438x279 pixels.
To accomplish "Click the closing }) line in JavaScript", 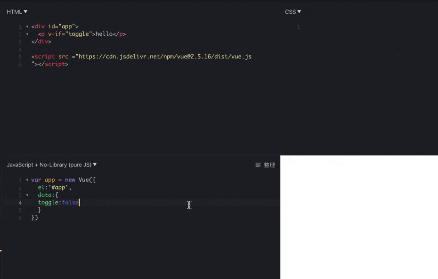I will [34, 217].
